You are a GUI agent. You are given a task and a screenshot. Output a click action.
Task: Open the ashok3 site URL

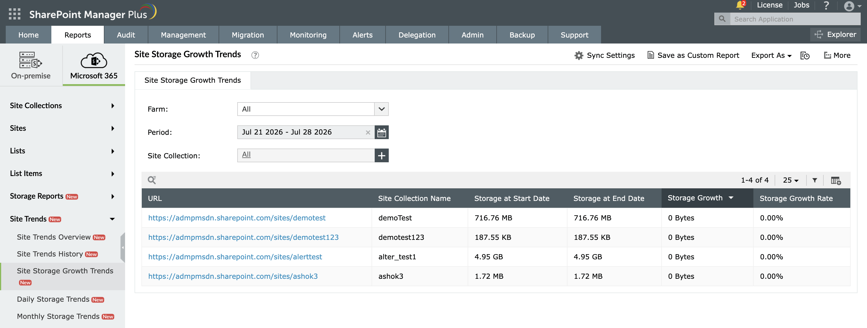coord(233,276)
